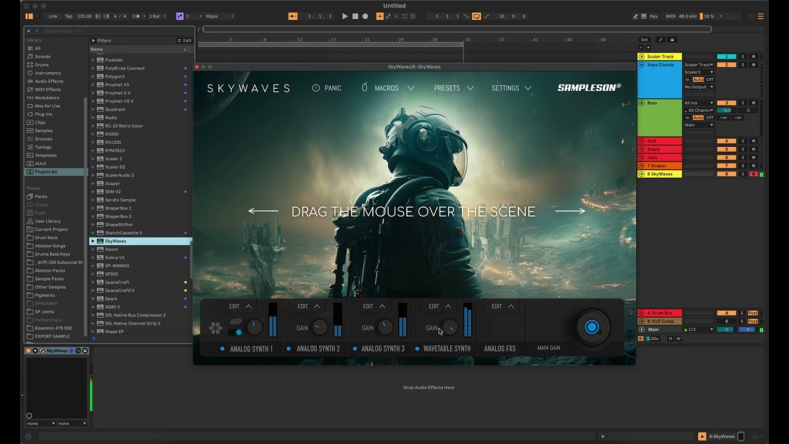Click the draw mode pencil icon
The image size is (789, 444).
coord(636,16)
